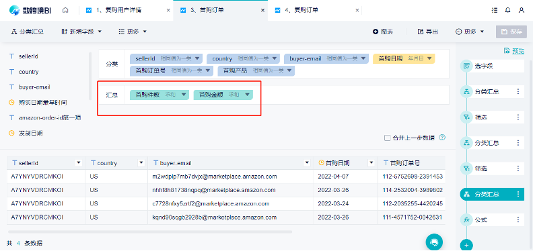
Task: Select the 公式 step
Action: click(492, 220)
